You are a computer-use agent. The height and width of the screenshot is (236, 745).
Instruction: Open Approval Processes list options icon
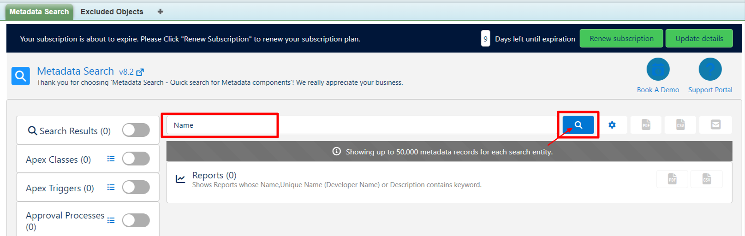point(111,220)
